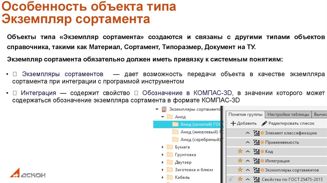The height and width of the screenshot is (183, 327).
Task: Collapse the Экземпляры сортаментов tree root
Action: coord(157,109)
